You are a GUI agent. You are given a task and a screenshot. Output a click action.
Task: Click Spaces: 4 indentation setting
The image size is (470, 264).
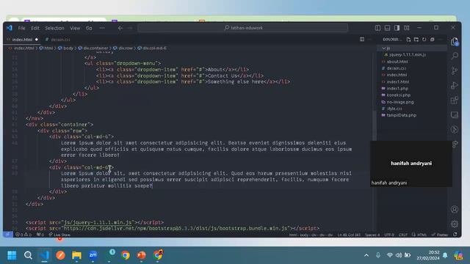[x=372, y=235]
